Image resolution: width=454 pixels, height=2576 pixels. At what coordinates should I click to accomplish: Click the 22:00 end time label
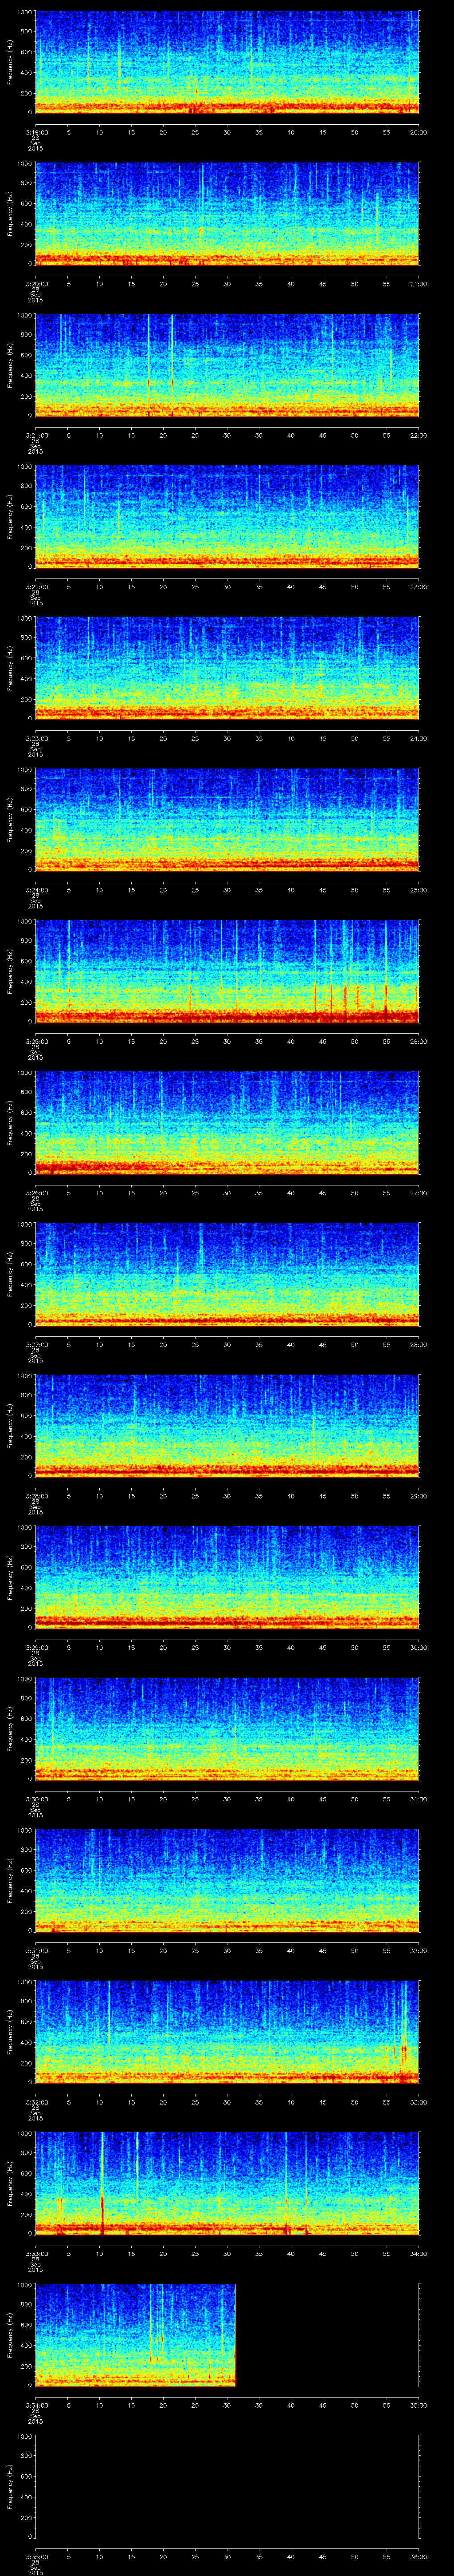pyautogui.click(x=419, y=435)
